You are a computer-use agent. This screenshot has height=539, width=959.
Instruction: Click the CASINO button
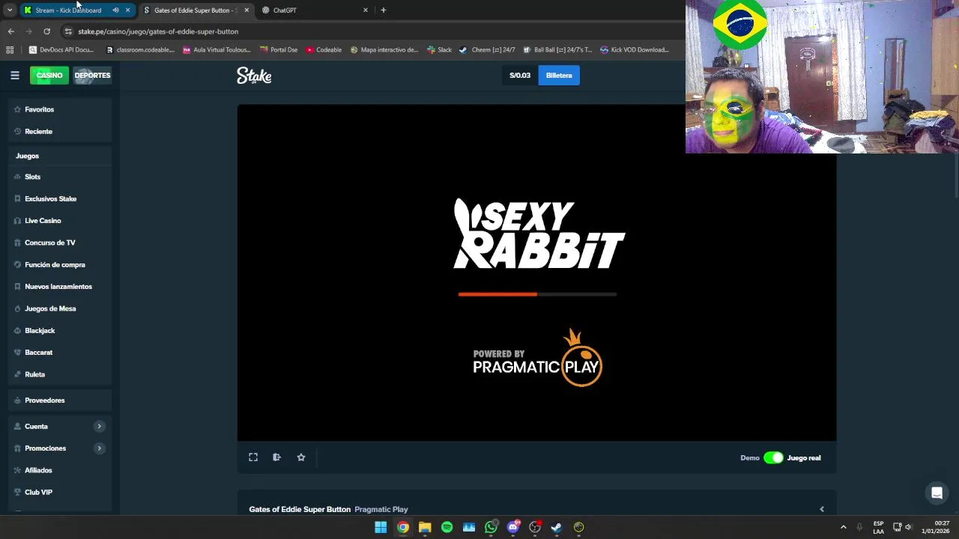coord(49,76)
